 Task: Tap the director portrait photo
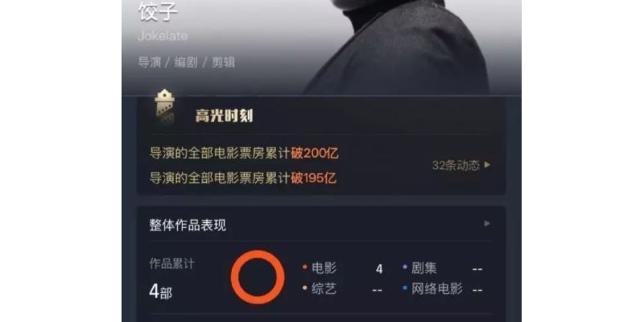pyautogui.click(x=396, y=46)
